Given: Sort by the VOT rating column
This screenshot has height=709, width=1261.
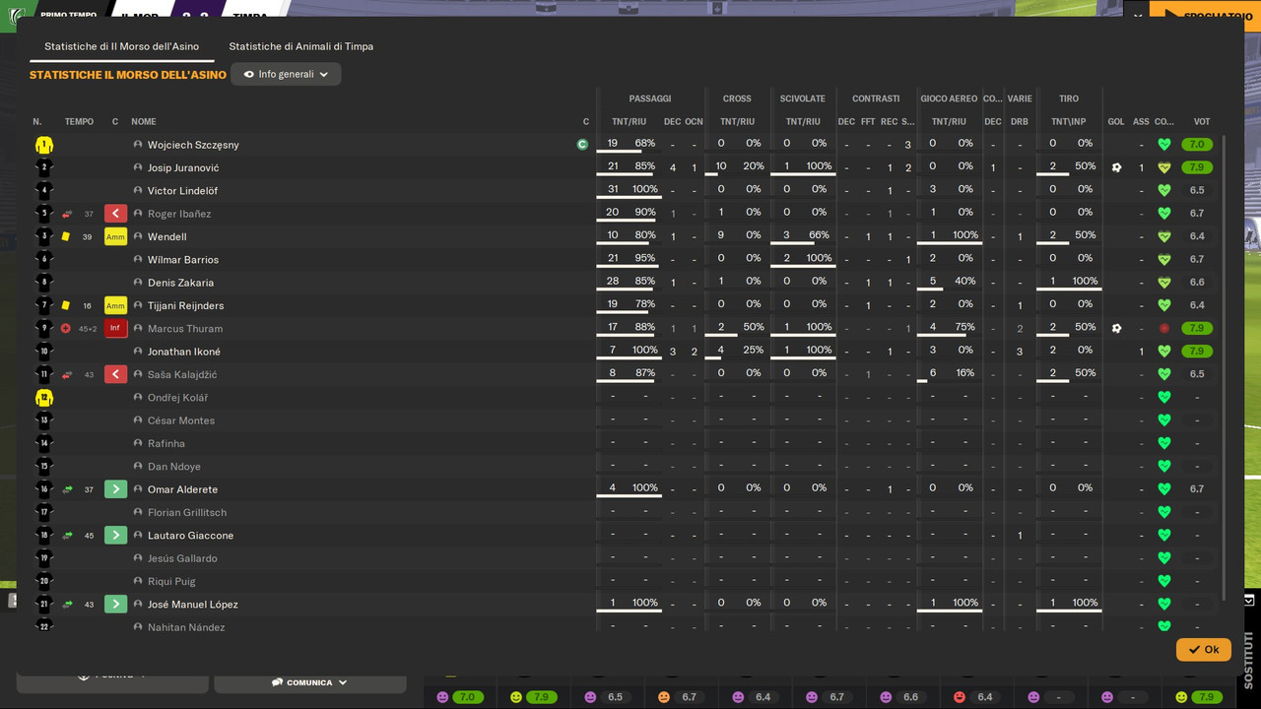Looking at the screenshot, I should 1202,122.
